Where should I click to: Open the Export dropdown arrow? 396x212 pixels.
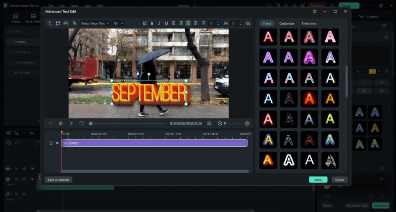point(356,5)
